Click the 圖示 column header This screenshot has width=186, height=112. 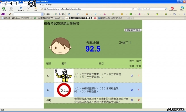pyautogui.click(x=64, y=63)
